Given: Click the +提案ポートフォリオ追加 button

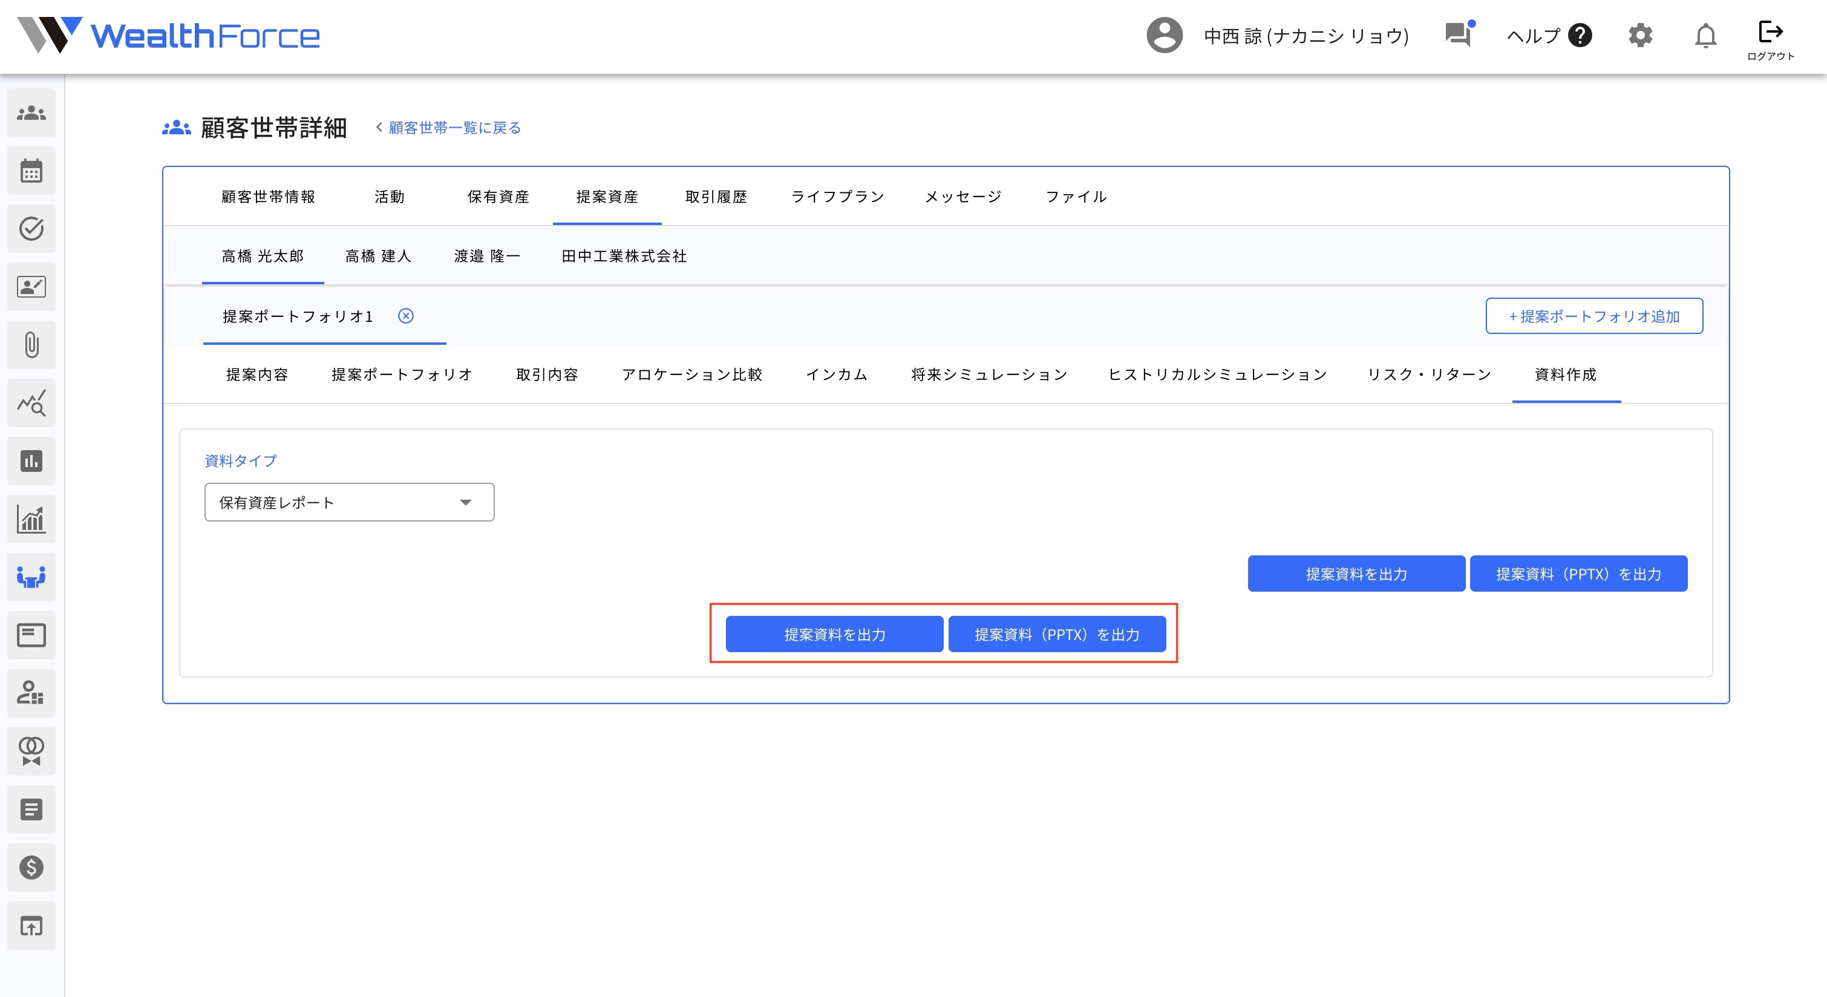Looking at the screenshot, I should tap(1594, 316).
